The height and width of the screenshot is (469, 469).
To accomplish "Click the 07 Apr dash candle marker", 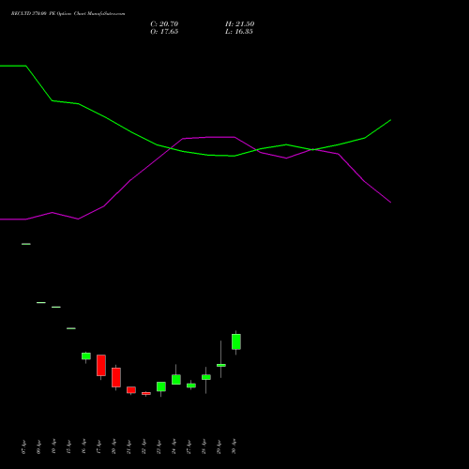I will 26,244.
